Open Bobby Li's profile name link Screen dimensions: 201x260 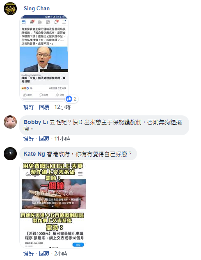click(36, 122)
